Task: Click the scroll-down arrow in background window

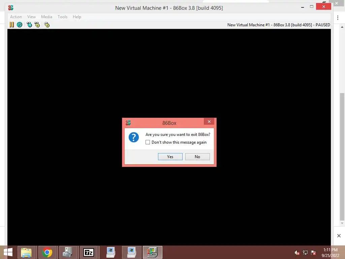Action: click(x=342, y=223)
